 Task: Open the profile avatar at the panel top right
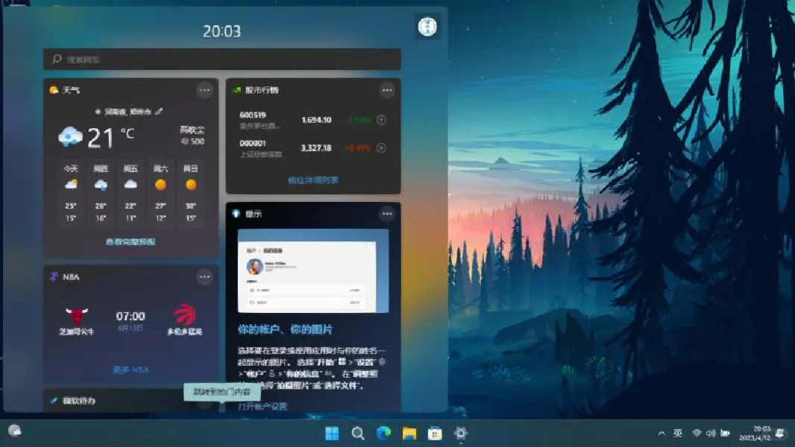427,25
